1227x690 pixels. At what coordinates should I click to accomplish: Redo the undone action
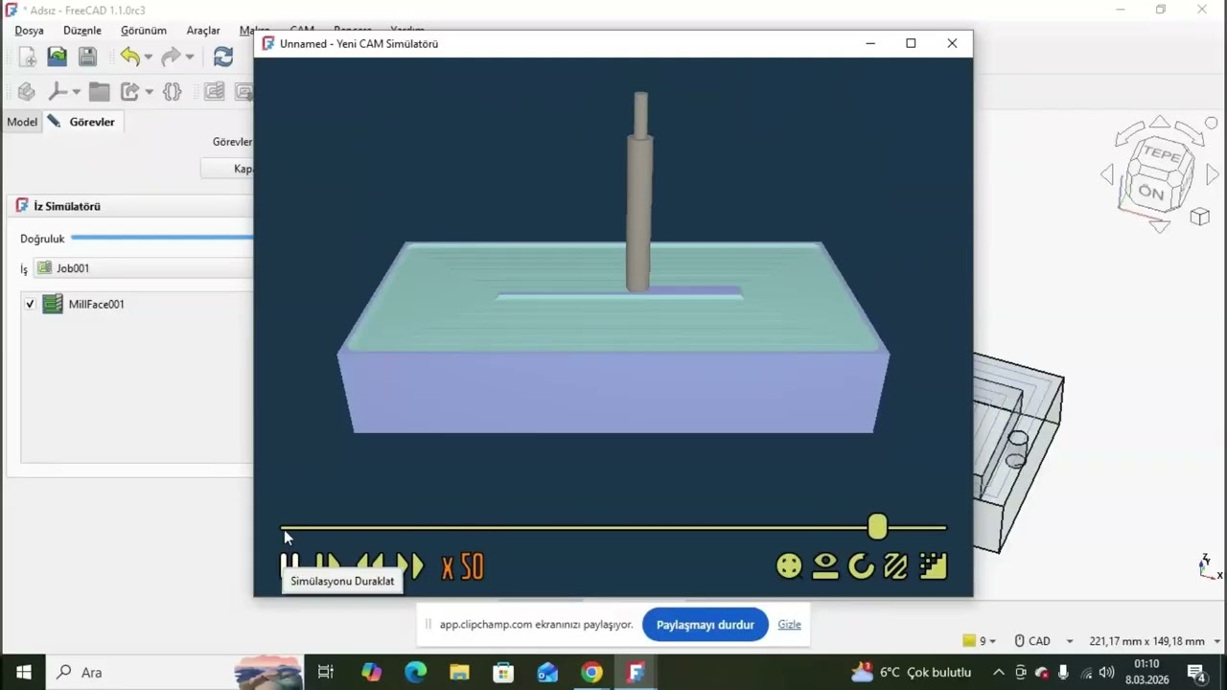tap(171, 57)
